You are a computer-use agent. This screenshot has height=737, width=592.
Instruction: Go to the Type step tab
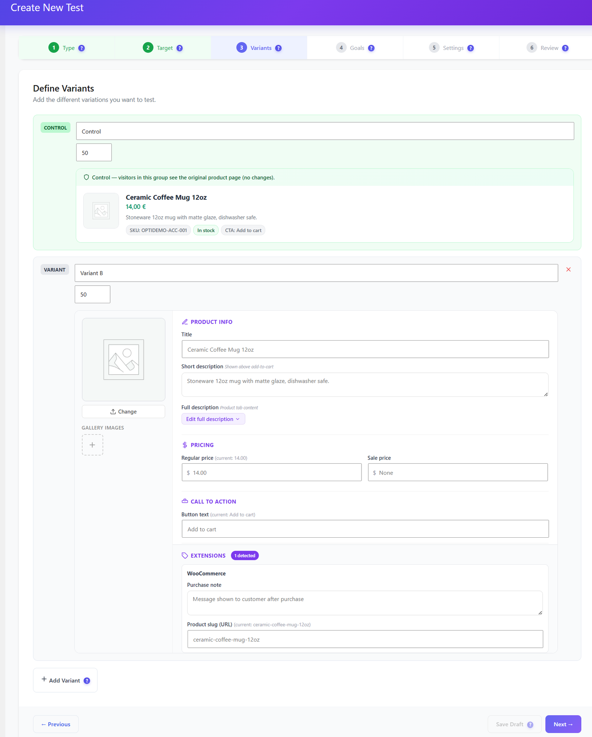(x=67, y=48)
